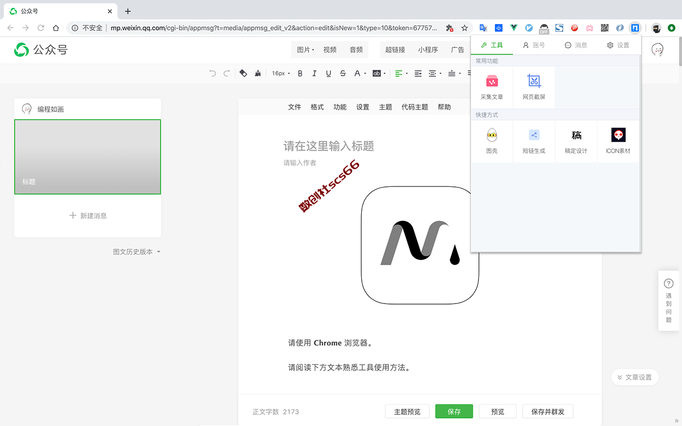
Task: Switch to the 设置 tab in the popup
Action: 618,45
